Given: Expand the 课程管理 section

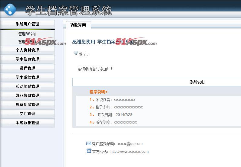Looking at the screenshot, I should 28,68.
